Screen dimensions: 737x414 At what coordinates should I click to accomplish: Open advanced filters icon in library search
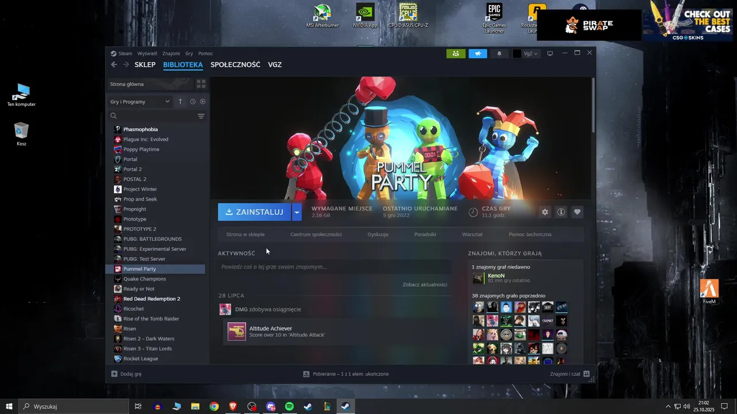[x=201, y=116]
